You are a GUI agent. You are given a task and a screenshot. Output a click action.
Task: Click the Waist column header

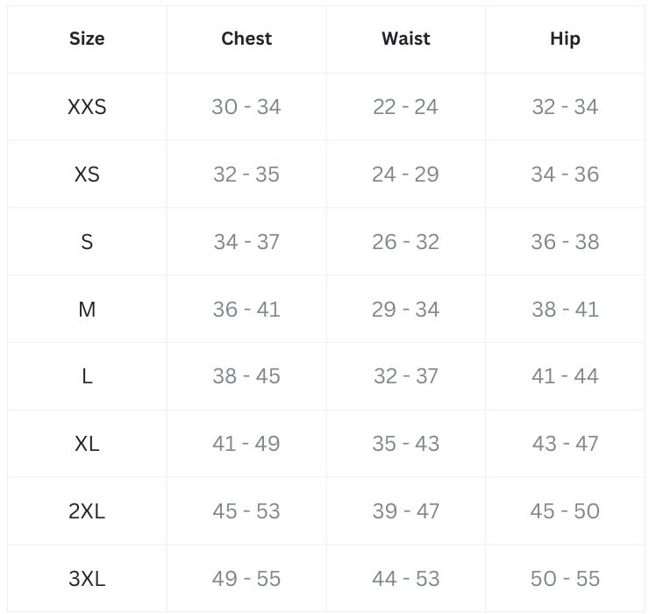405,39
